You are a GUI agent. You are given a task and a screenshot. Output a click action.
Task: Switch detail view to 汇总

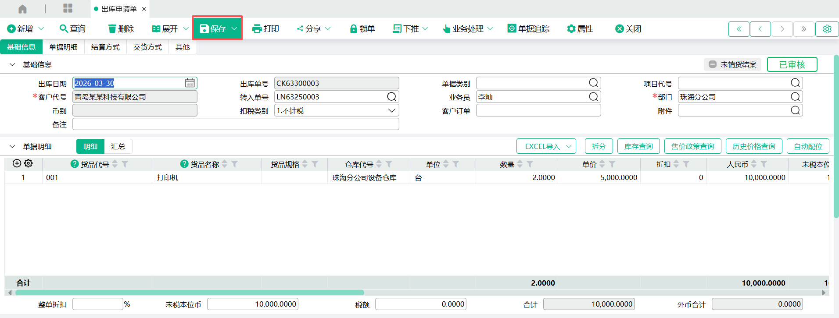click(x=118, y=146)
